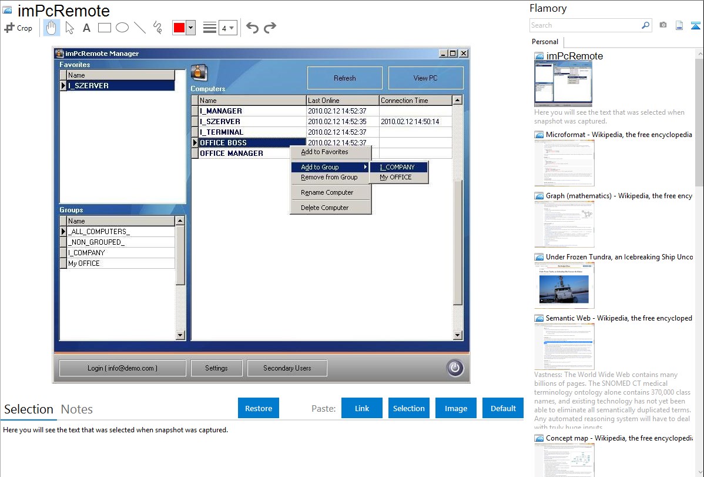Undo the last annotation

click(252, 28)
